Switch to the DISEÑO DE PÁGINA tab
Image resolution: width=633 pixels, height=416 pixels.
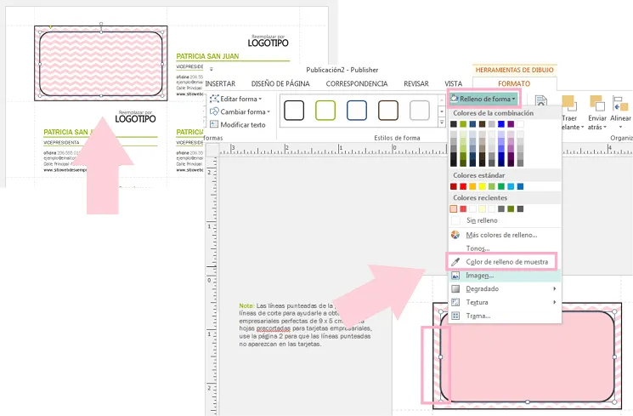[280, 83]
